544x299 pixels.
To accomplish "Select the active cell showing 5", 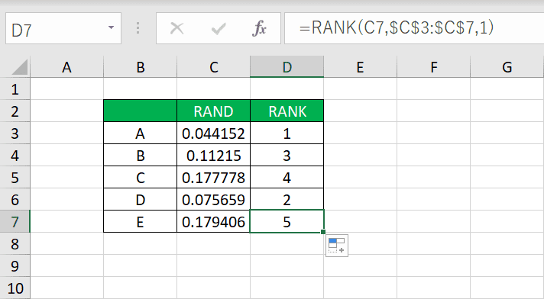I will (287, 221).
